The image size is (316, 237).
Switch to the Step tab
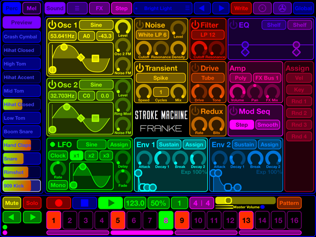point(121,8)
